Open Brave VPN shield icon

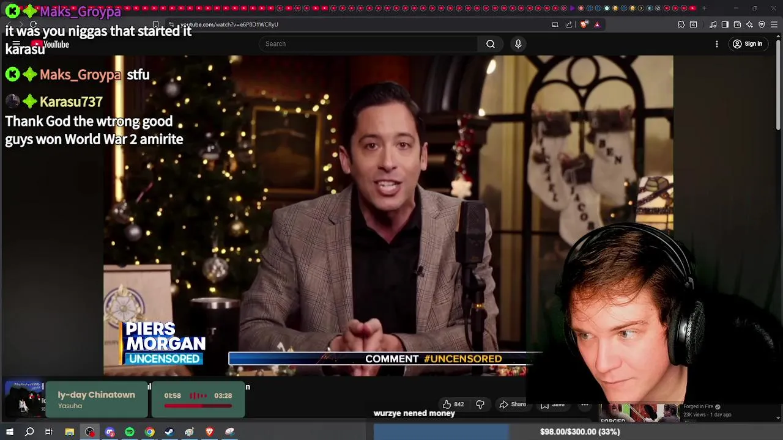tap(762, 24)
